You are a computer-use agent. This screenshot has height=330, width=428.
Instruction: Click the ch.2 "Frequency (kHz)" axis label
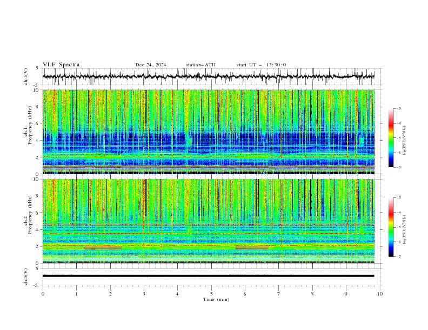point(30,214)
